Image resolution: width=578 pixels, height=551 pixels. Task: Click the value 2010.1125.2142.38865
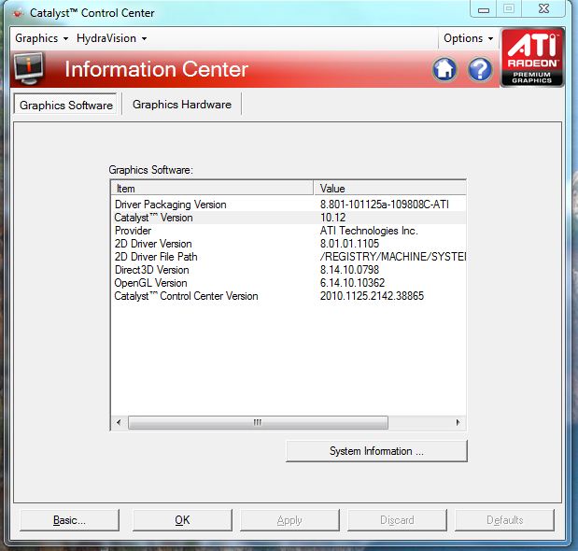(x=372, y=296)
